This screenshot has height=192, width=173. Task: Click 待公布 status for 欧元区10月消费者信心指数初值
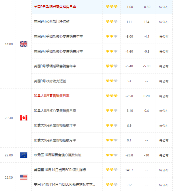pos(164,155)
